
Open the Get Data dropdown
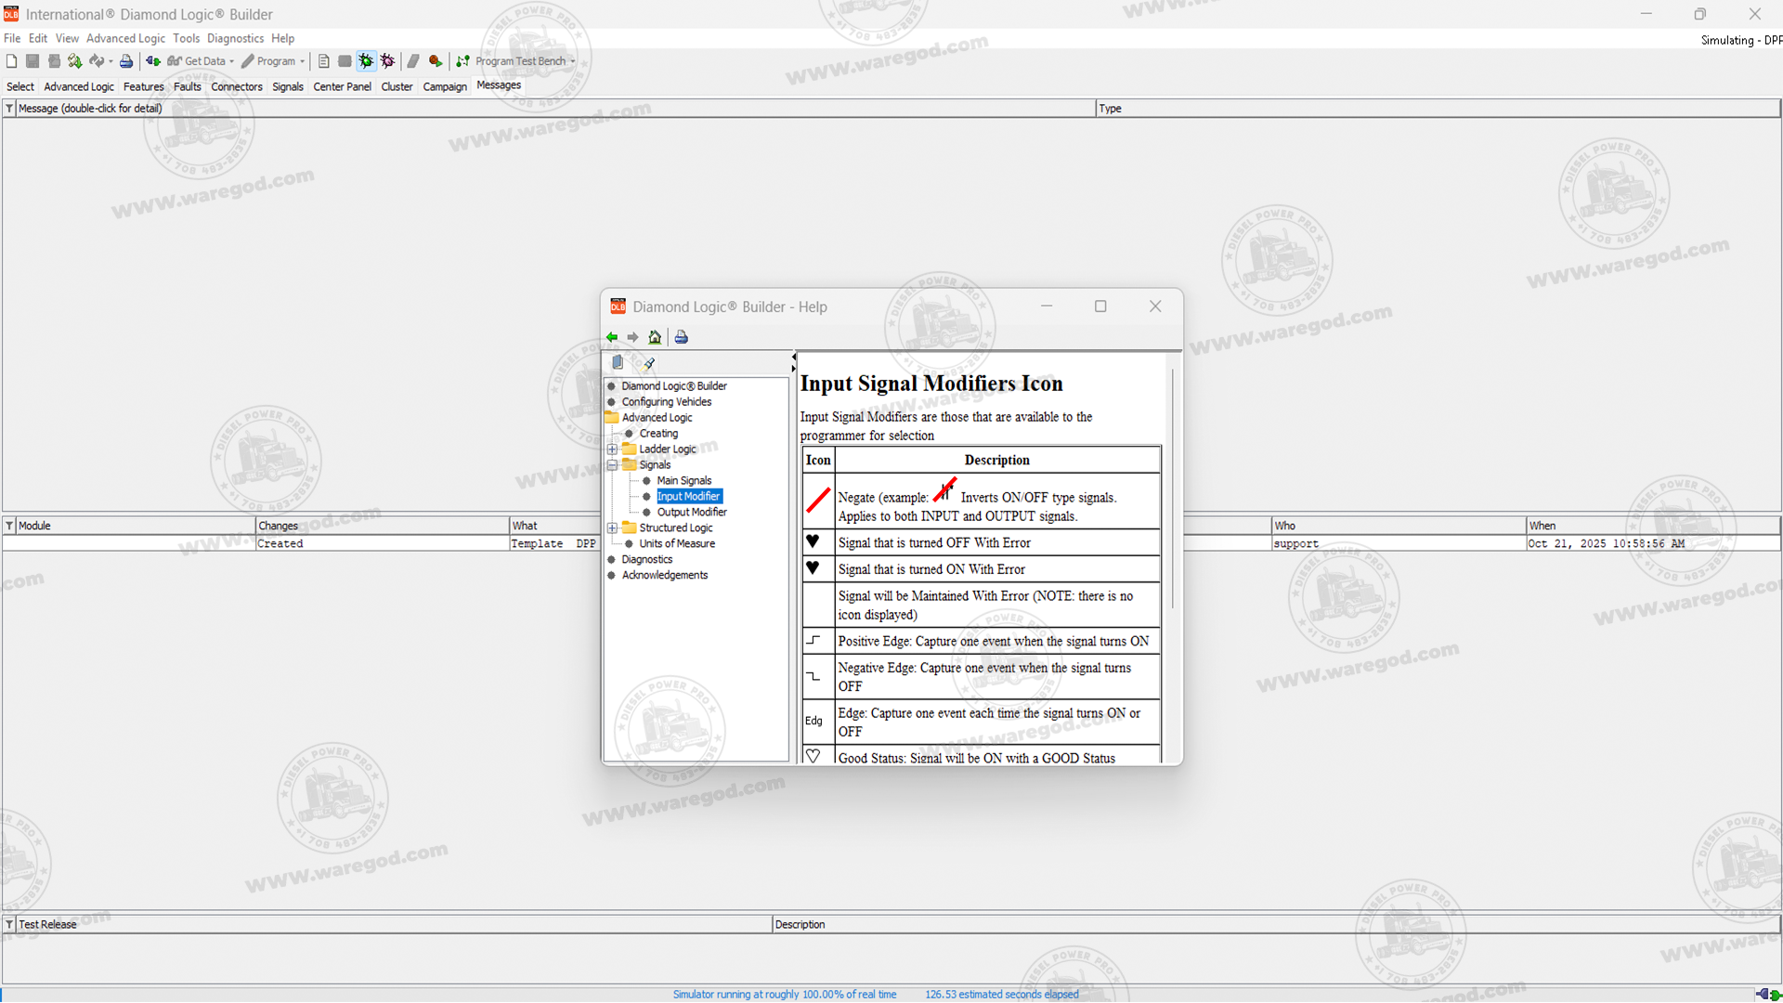231,61
